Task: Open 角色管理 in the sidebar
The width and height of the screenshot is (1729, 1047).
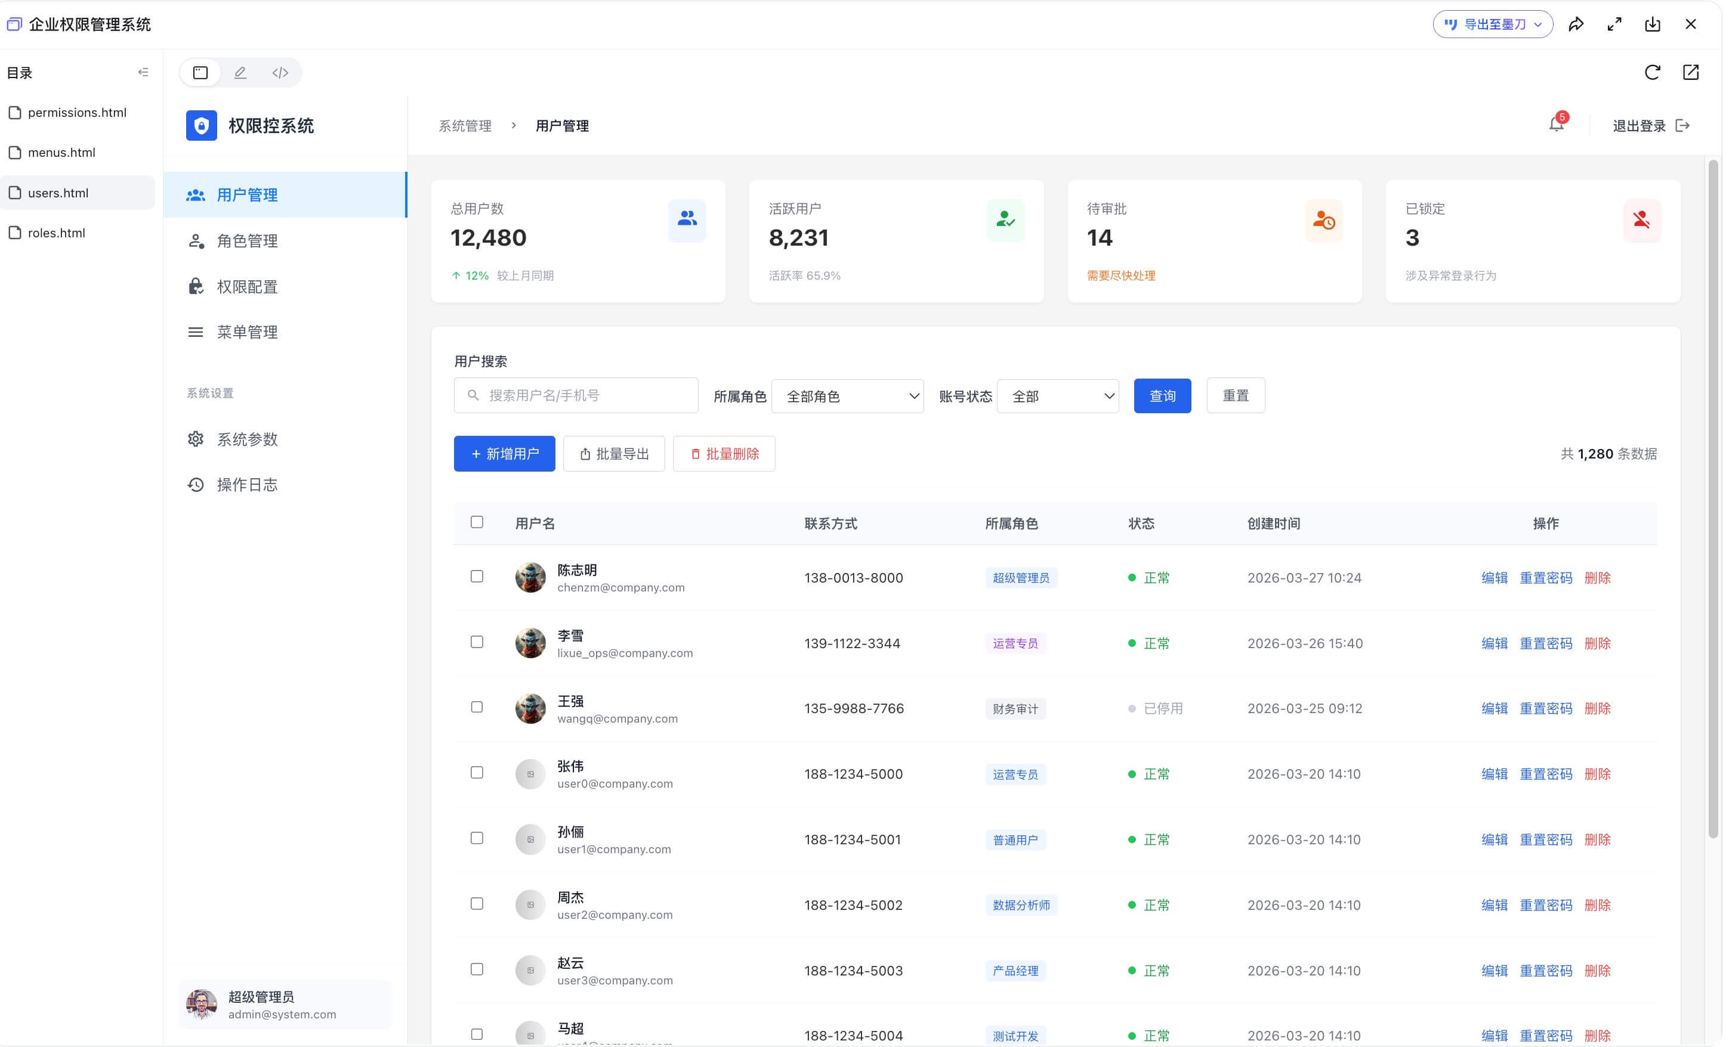Action: point(247,240)
